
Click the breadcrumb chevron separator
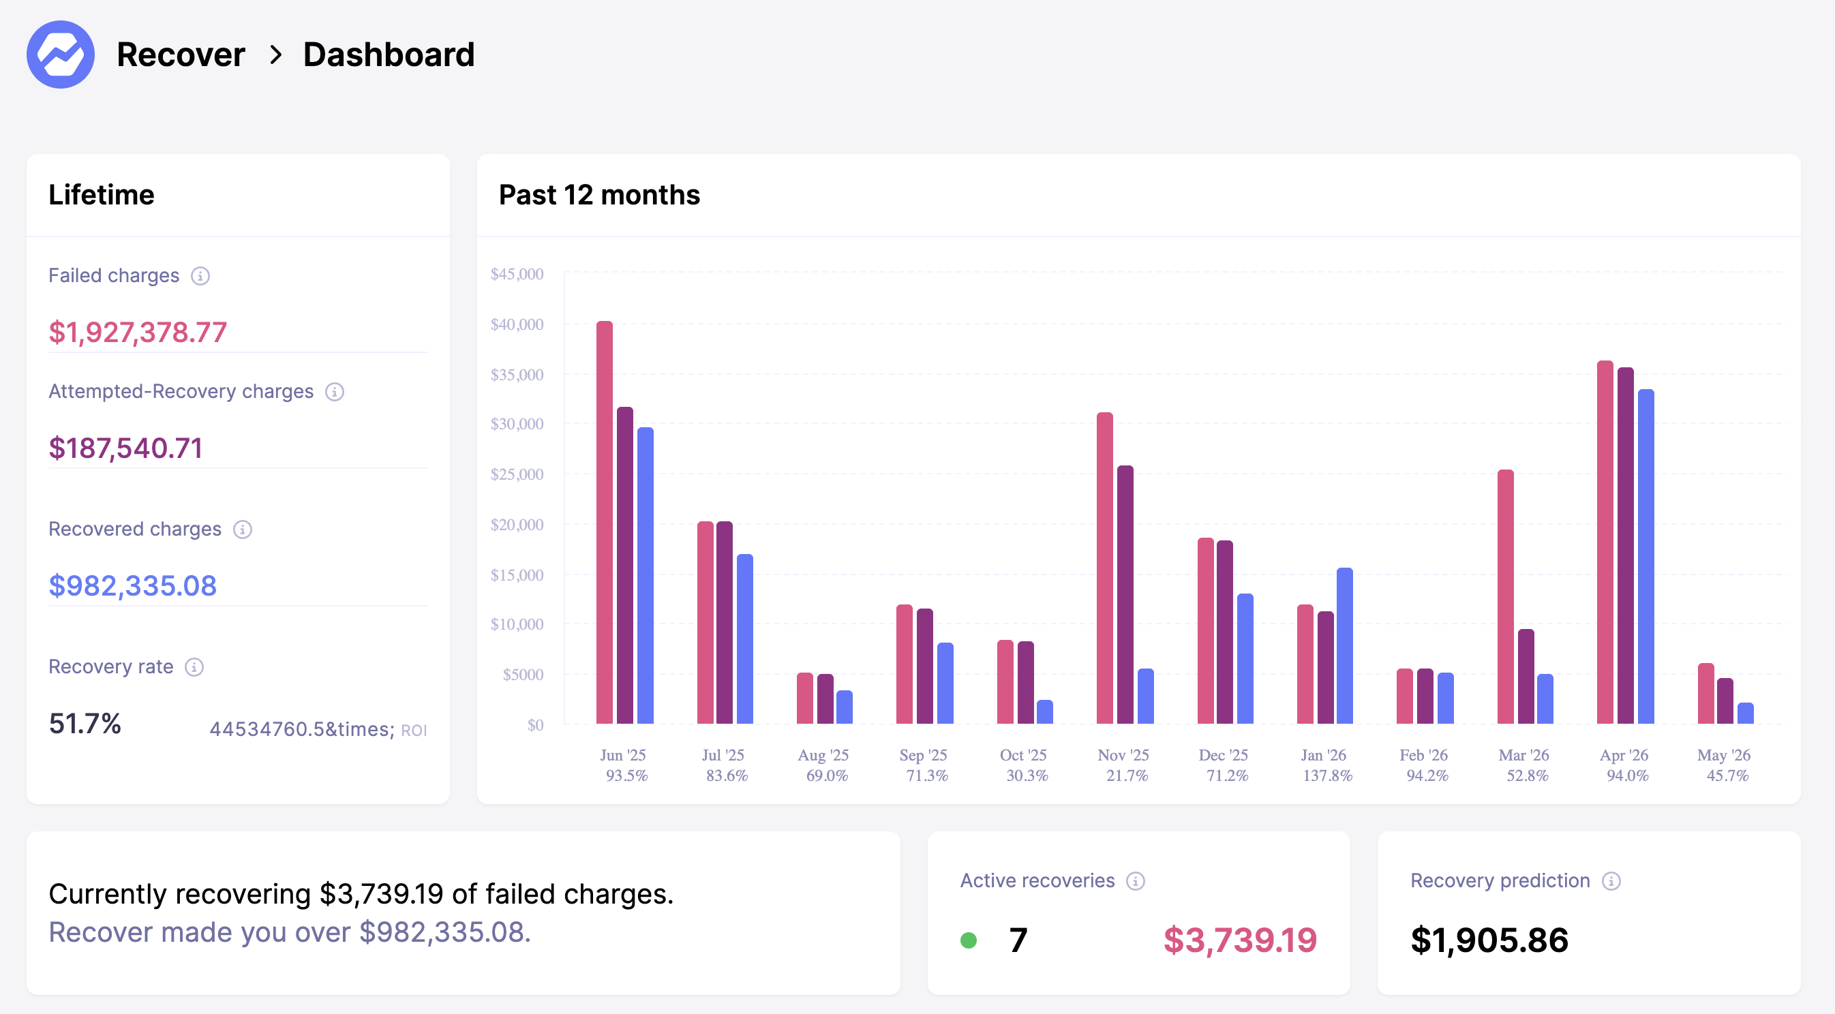point(275,55)
